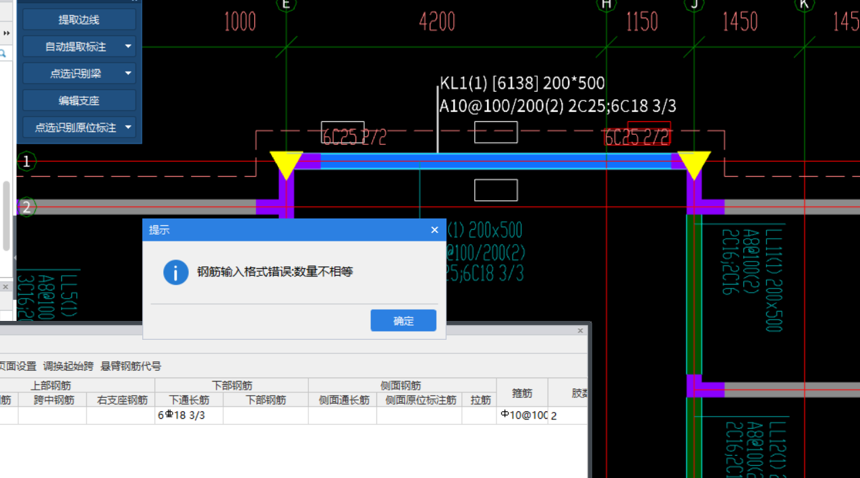The image size is (860, 478).
Task: Click the empty 右支座钢筋 cell
Action: pos(121,415)
